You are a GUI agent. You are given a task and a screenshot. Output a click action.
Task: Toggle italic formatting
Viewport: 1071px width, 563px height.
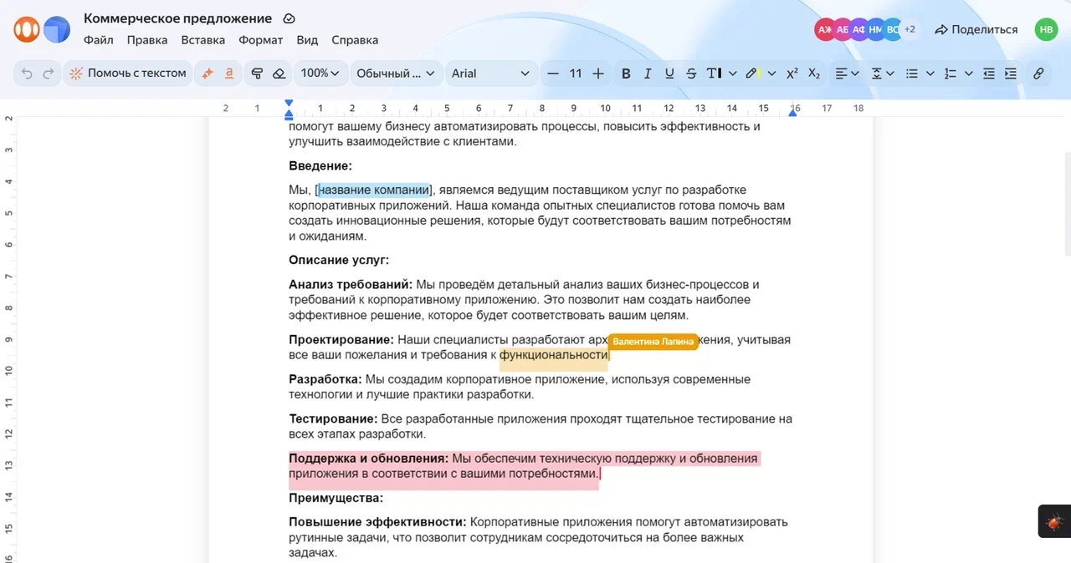point(648,74)
